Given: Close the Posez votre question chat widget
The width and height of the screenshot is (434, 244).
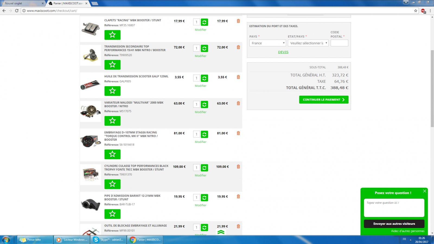Looking at the screenshot, I should 425,191.
